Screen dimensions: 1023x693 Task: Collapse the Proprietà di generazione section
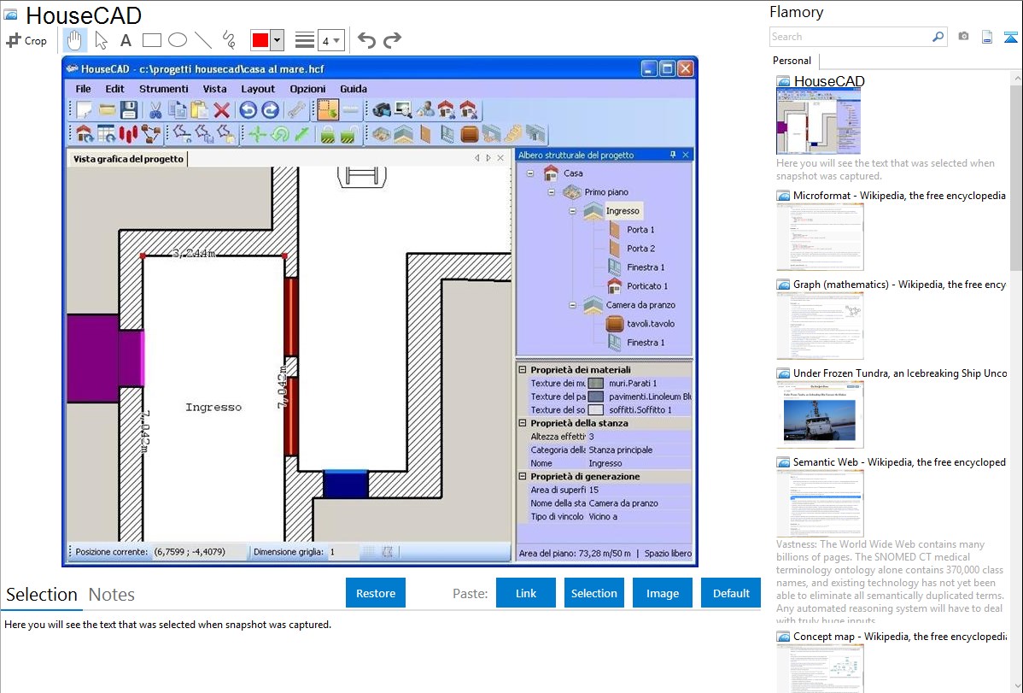[523, 477]
